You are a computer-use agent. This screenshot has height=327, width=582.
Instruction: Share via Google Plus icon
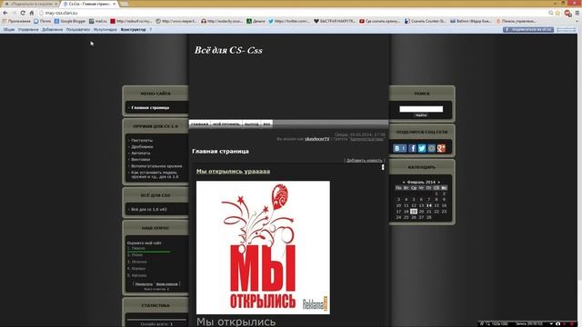click(441, 148)
